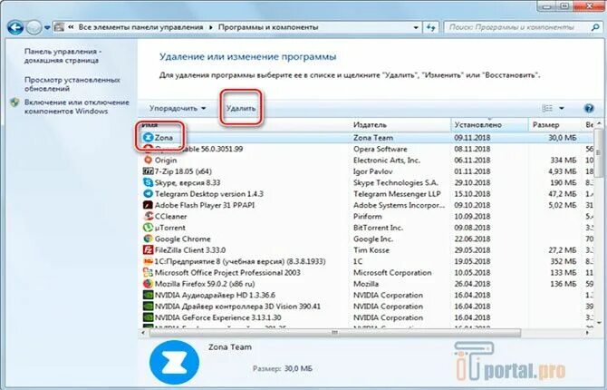Click horizontal scrollbar right arrow
Screen dimensions: 607x390
tap(588, 333)
